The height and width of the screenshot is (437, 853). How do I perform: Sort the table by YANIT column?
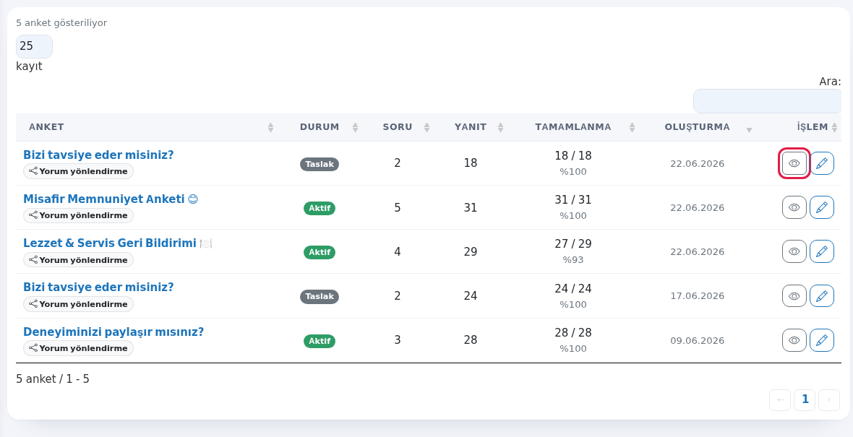click(471, 127)
